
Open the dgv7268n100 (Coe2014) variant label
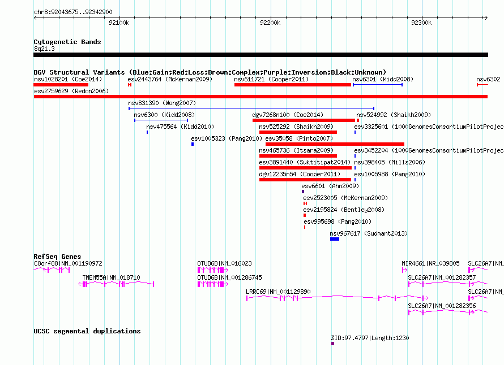288,115
